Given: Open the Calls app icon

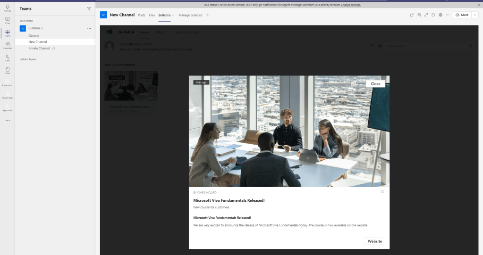Looking at the screenshot, I should point(7,58).
